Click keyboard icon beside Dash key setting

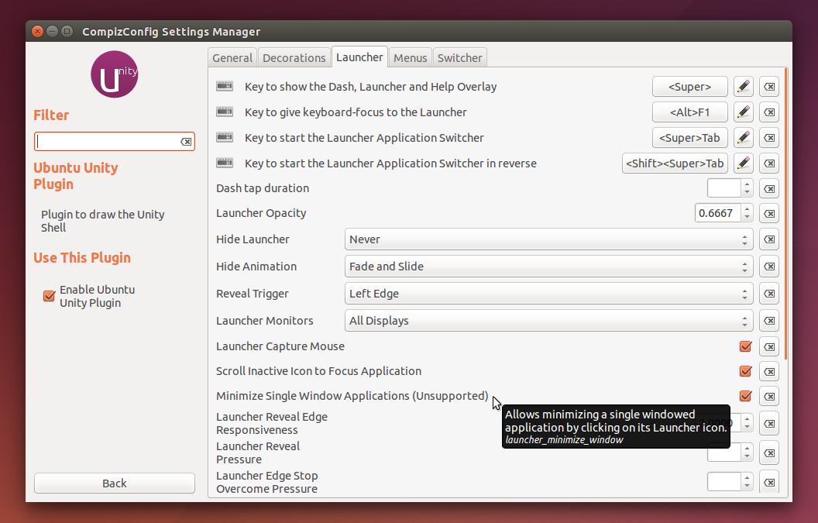point(225,86)
